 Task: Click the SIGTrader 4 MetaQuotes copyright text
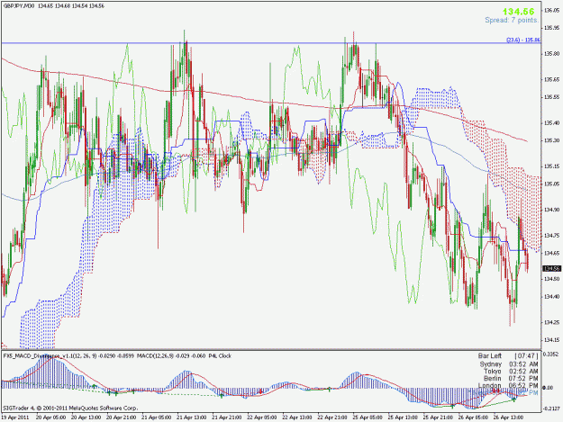[x=70, y=408]
